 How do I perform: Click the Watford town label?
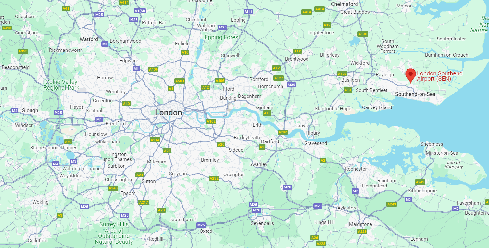pos(89,39)
